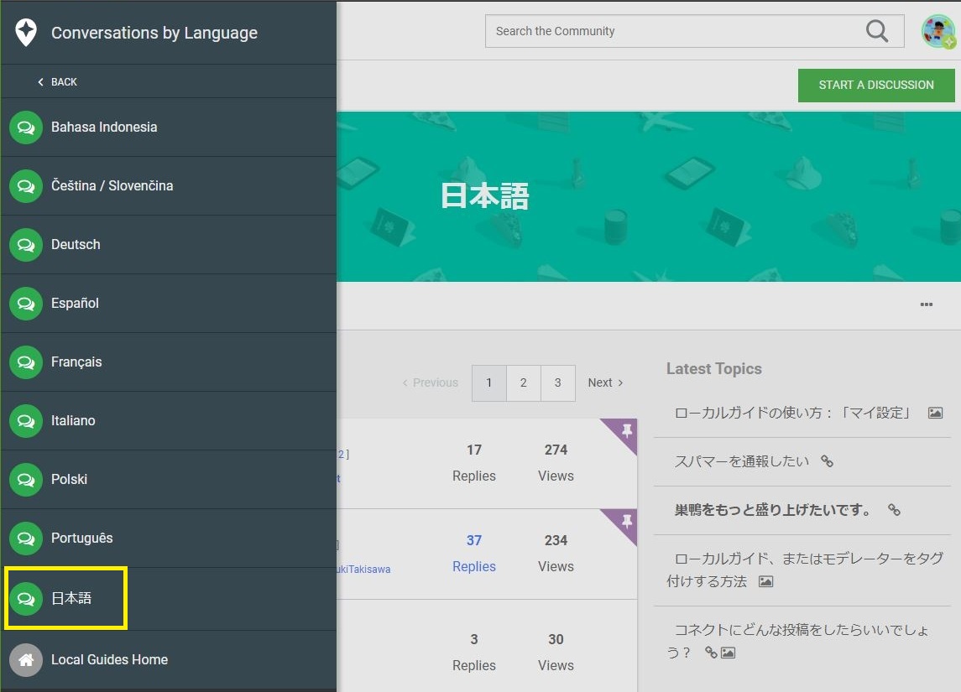
Task: Click link icon next to 巣鴨 topic
Action: pyautogui.click(x=895, y=509)
